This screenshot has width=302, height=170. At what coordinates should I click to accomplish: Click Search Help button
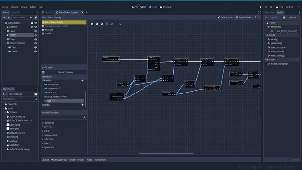point(243,17)
